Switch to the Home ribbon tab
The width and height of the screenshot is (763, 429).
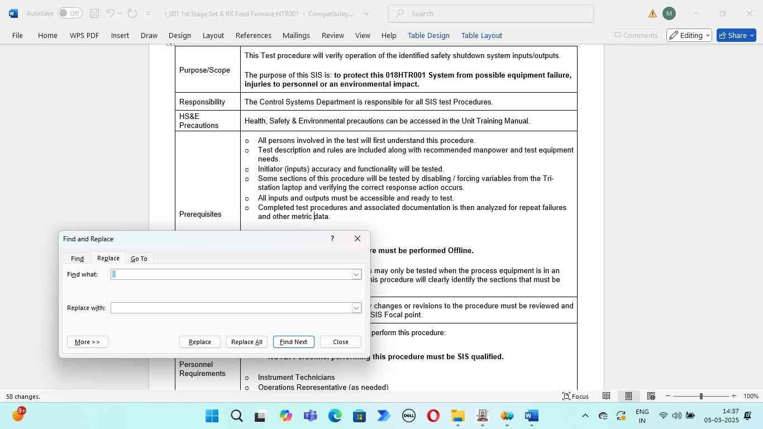pos(47,35)
